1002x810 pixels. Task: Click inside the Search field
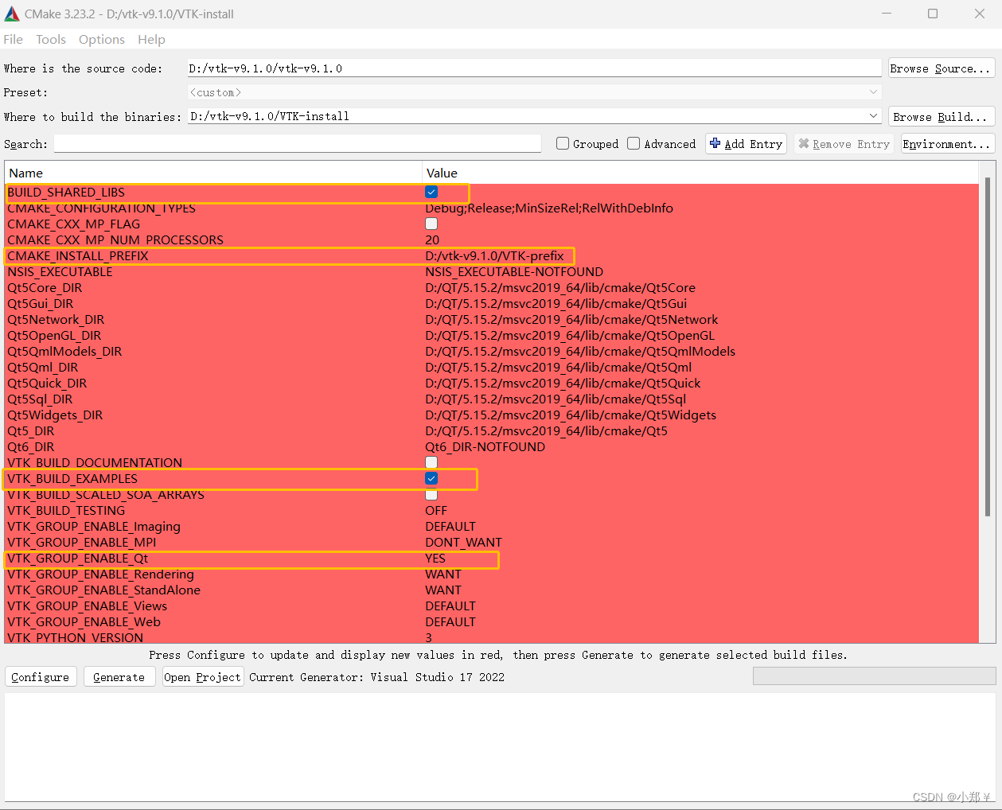(294, 144)
